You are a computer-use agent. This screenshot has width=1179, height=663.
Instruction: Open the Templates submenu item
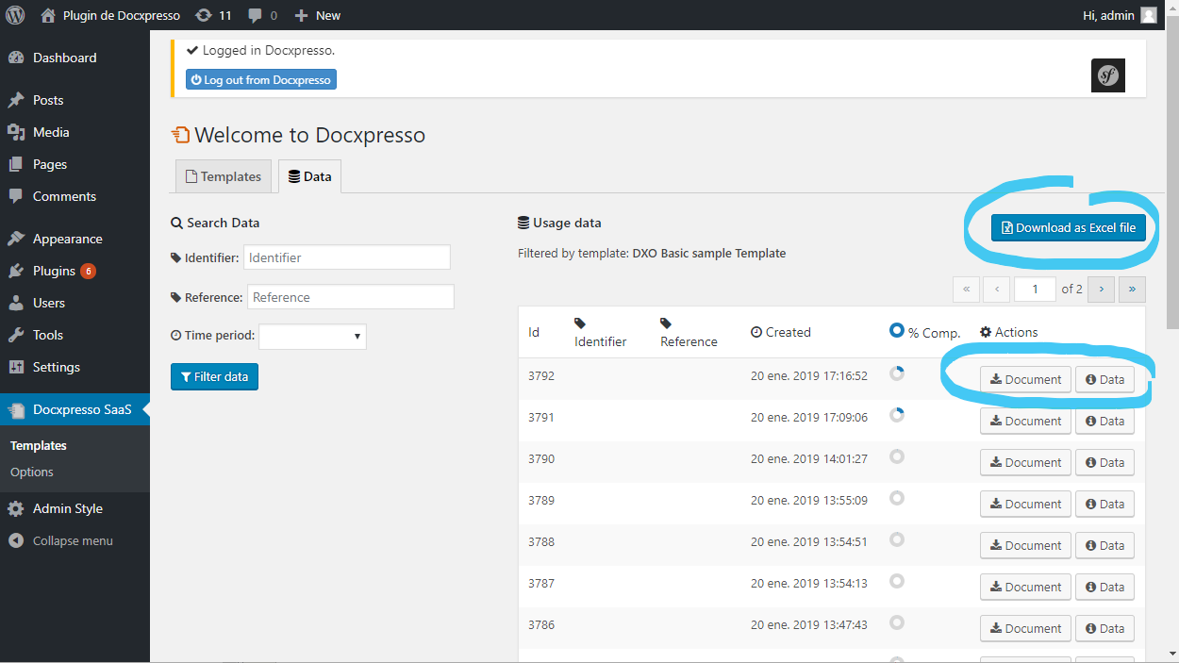(39, 445)
